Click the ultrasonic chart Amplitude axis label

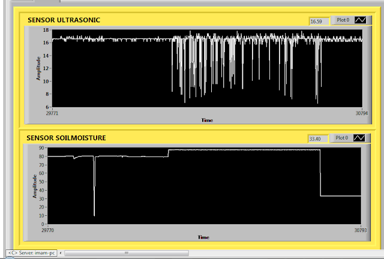pos(38,68)
